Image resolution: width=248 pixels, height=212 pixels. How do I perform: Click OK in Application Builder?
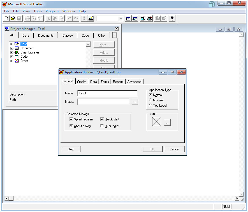[x=153, y=149]
